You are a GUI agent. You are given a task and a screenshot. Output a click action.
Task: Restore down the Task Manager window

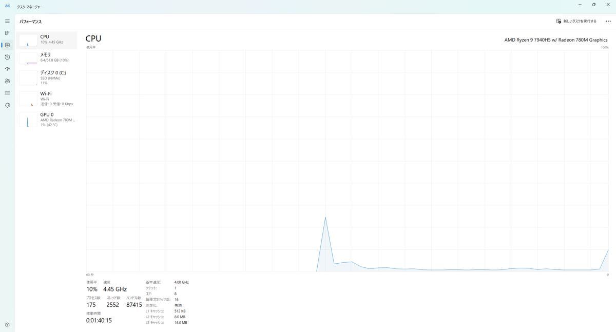(x=594, y=5)
